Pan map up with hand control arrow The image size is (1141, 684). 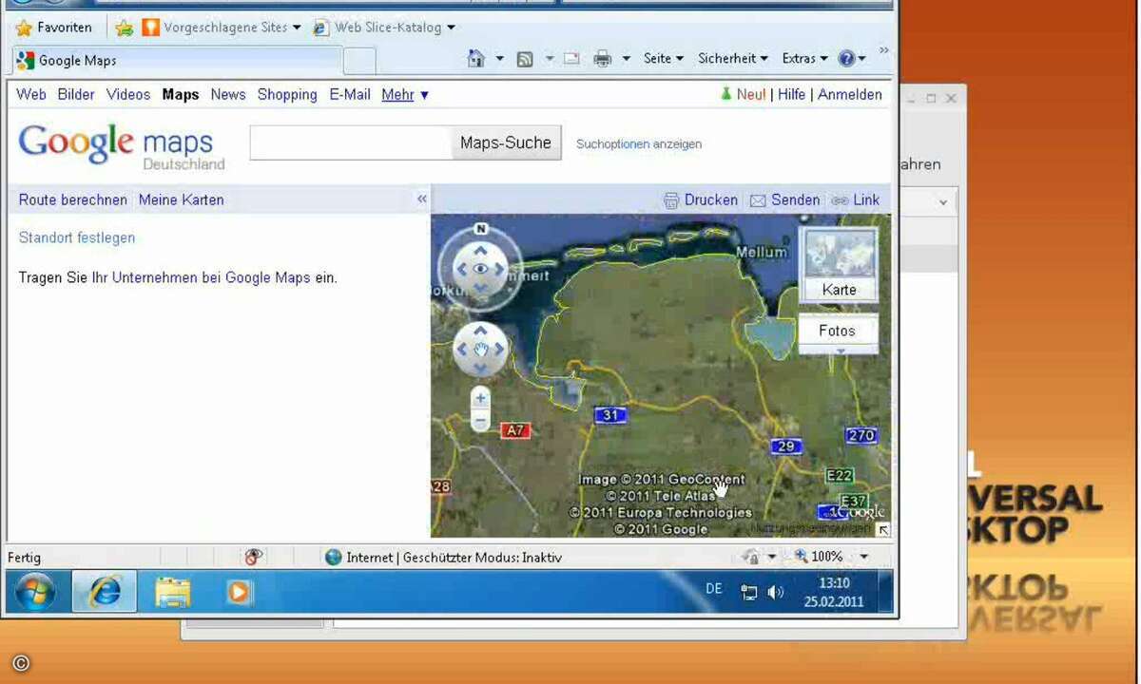pyautogui.click(x=480, y=331)
